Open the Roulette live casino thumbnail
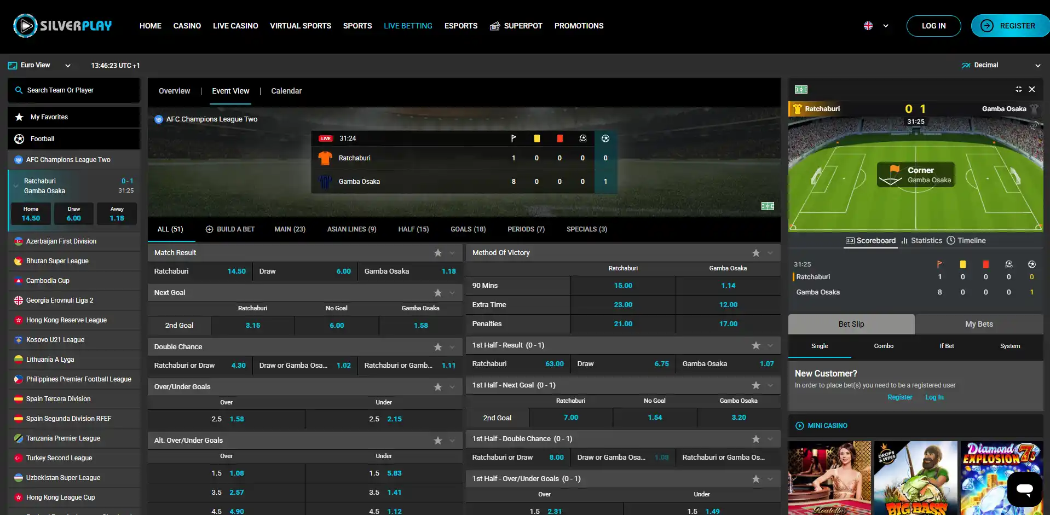This screenshot has width=1050, height=515. 829,478
